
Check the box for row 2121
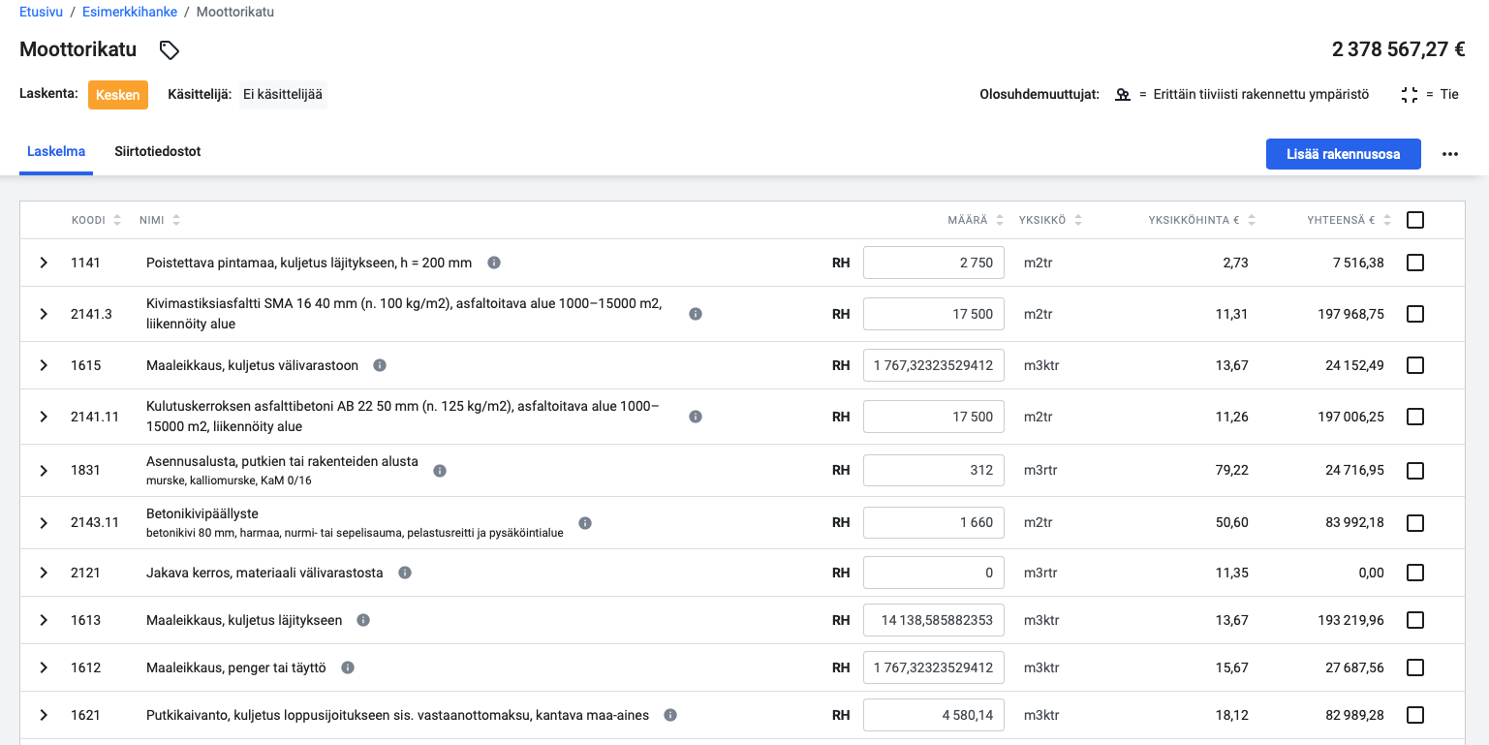pyautogui.click(x=1415, y=573)
